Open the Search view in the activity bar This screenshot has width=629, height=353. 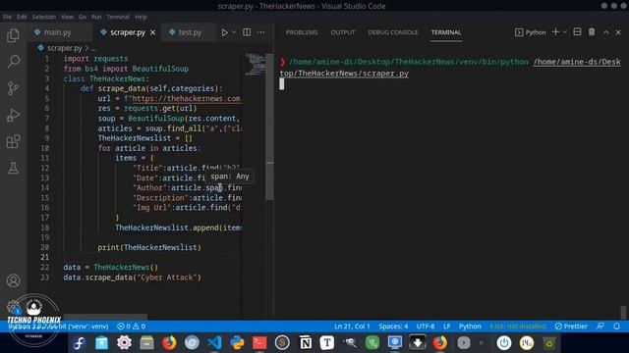(13, 62)
